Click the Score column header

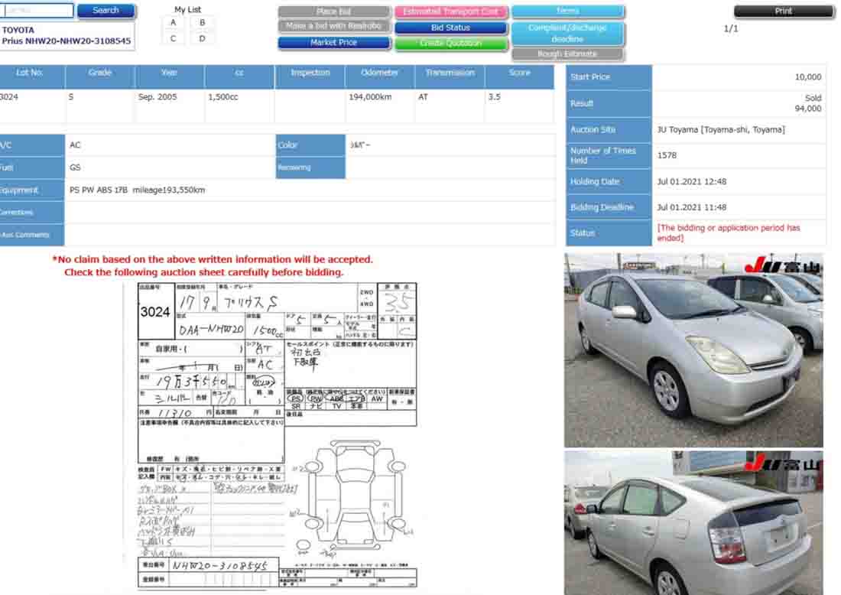pyautogui.click(x=519, y=76)
